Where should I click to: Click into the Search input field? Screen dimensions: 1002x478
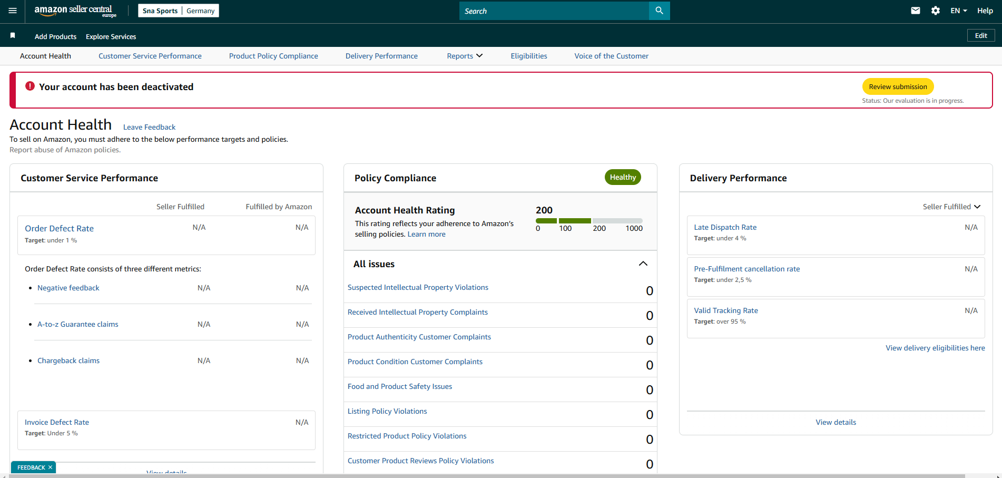[x=554, y=11]
